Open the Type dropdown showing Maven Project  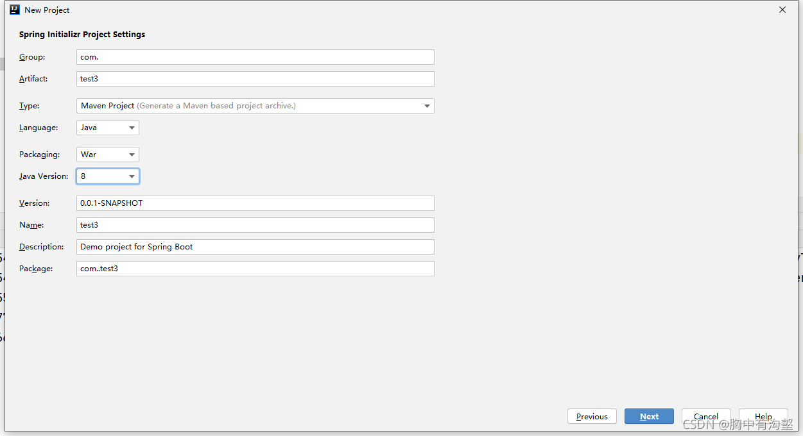(255, 105)
